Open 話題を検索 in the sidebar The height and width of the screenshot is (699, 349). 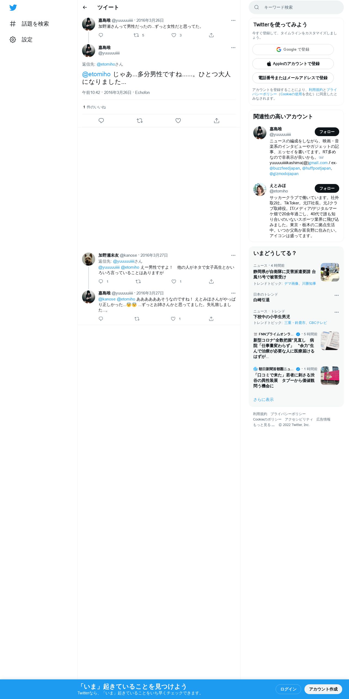click(29, 24)
